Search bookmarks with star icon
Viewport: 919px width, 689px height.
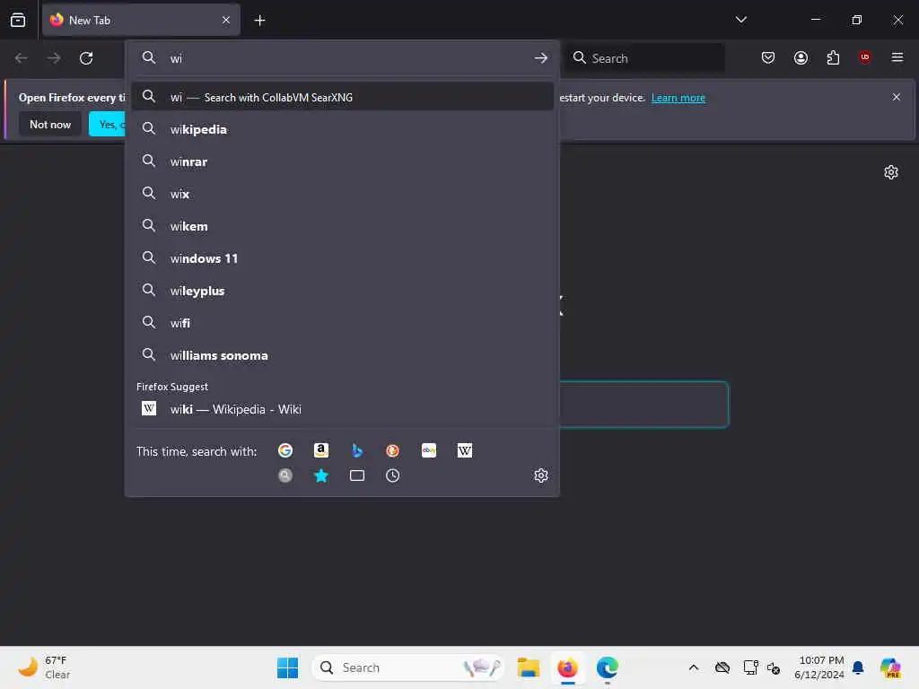pos(321,475)
